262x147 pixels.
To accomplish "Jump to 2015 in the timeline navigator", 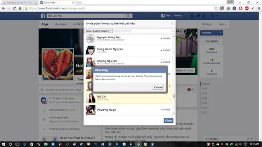I will click(205, 93).
